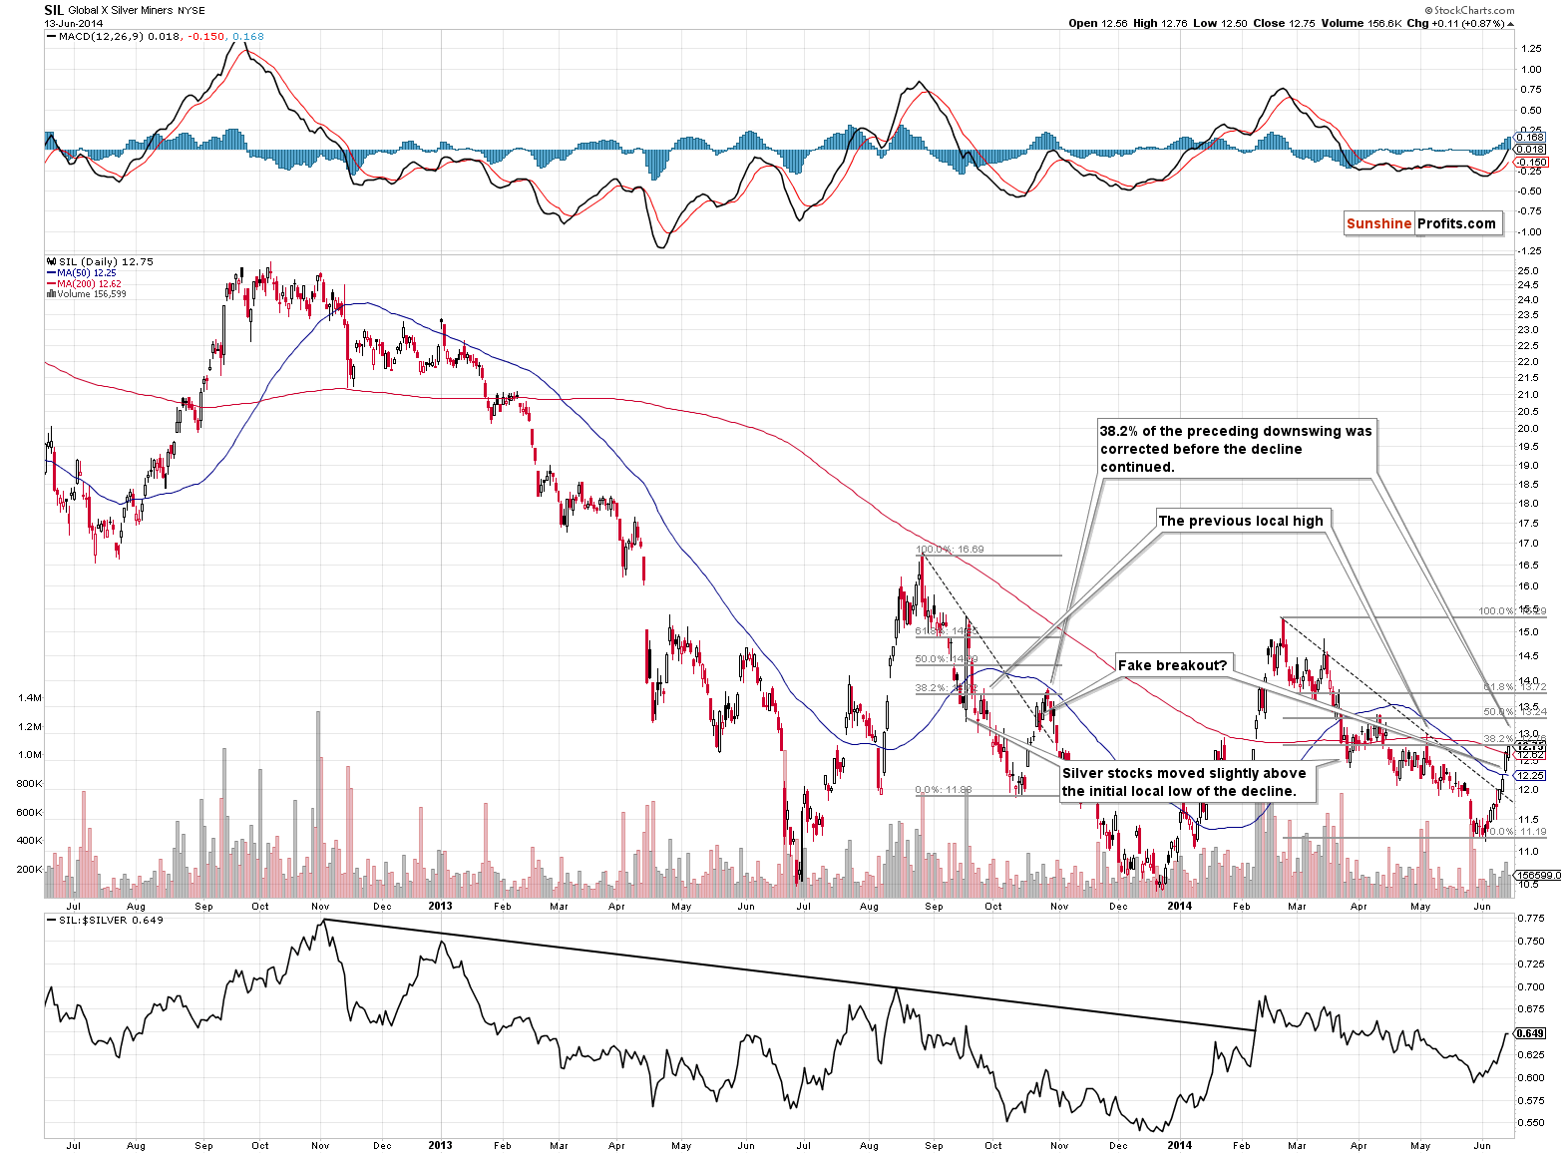Click the Fibonacci label '0.0%: 11.88'
Image resolution: width=1561 pixels, height=1154 pixels.
point(943,790)
